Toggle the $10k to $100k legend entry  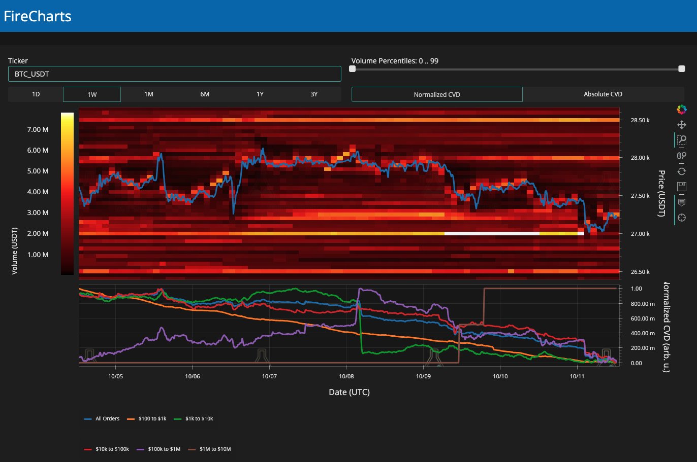[107, 449]
